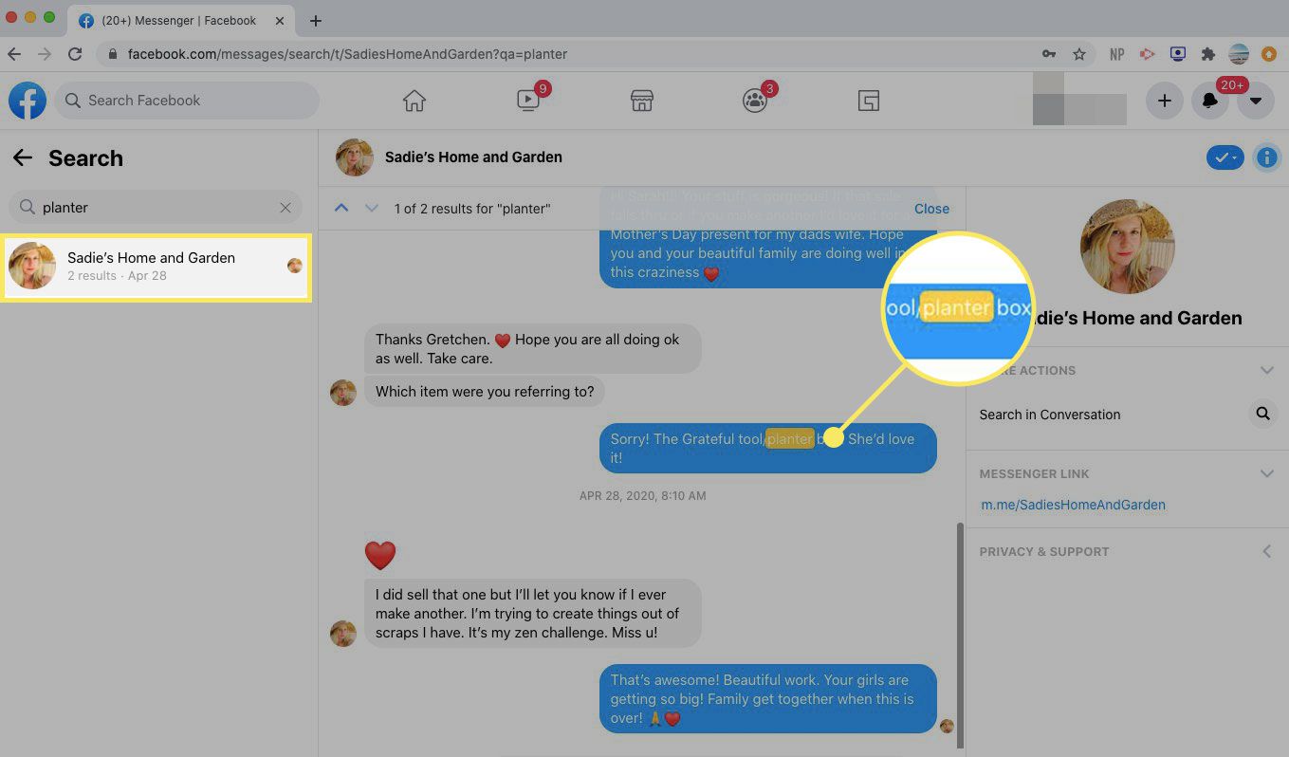Screen dimensions: 1289x757
Task: Click the highlighted planter word in message
Action: [x=790, y=438]
